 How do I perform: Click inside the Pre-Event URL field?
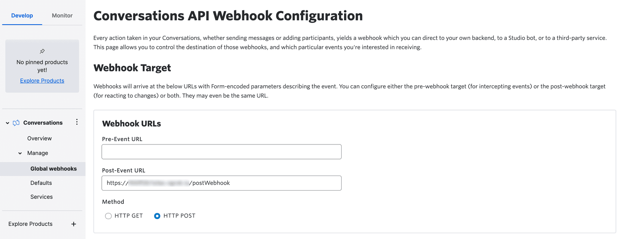[221, 151]
